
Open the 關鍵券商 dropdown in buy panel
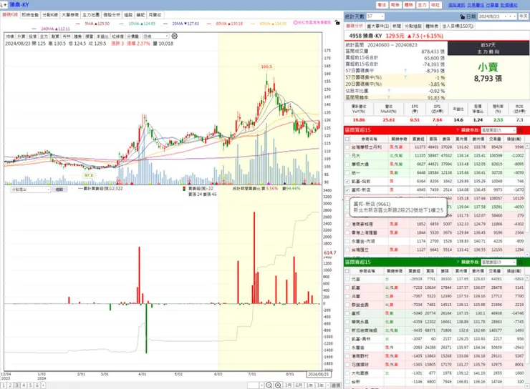click(x=498, y=130)
